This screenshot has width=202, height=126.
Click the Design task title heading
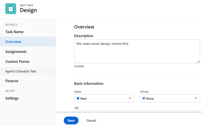28,10
